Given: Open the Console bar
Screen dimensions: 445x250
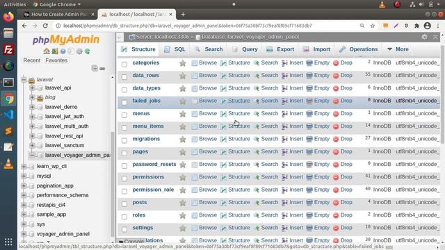Looking at the screenshot, I should click(131, 241).
